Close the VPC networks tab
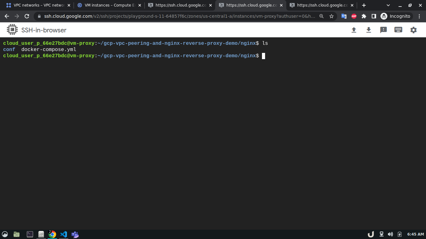This screenshot has height=239, width=426. pos(69,5)
